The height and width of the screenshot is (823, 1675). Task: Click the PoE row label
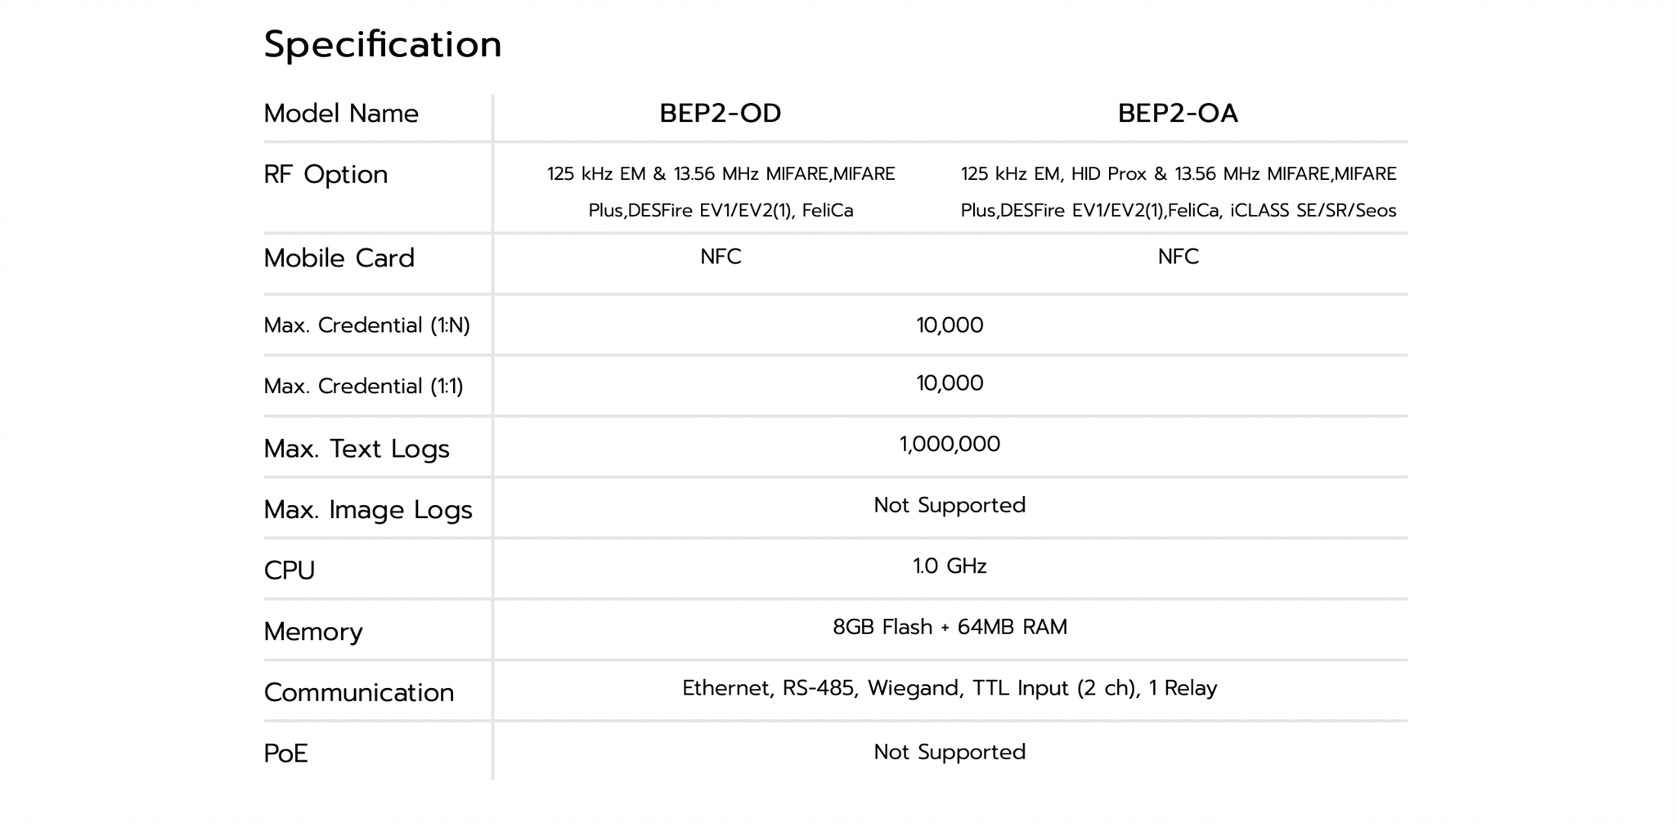click(285, 754)
